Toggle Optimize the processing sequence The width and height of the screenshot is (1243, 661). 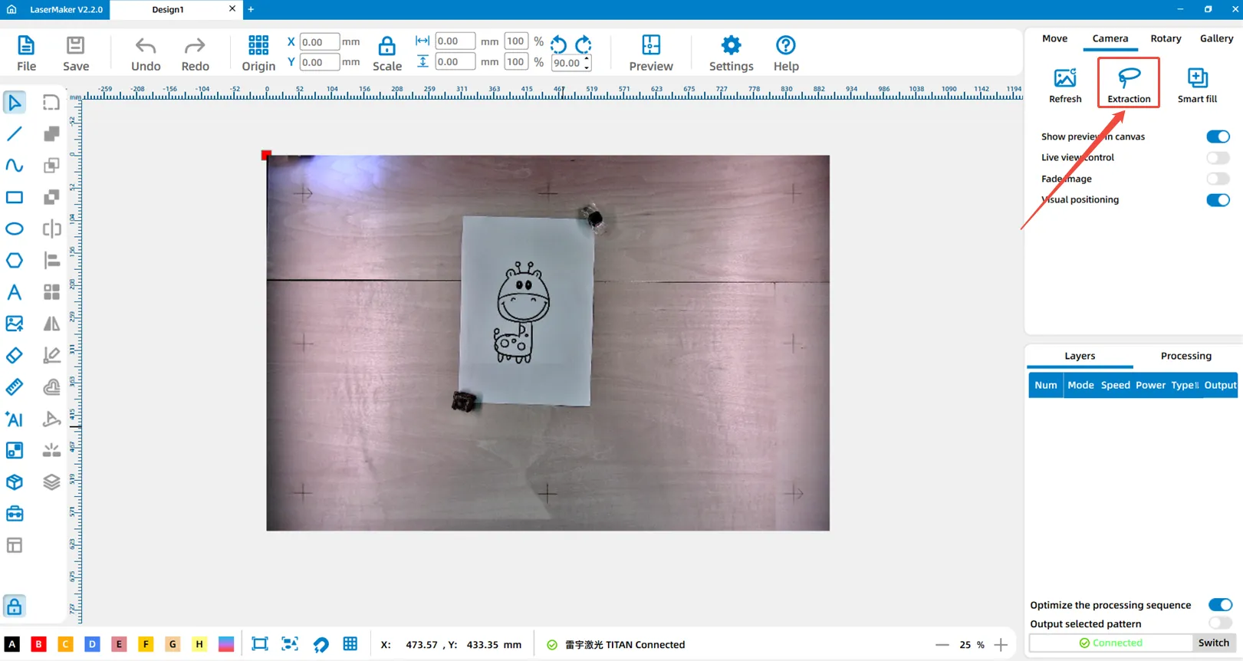1219,605
